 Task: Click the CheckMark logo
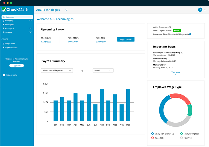(15, 9)
